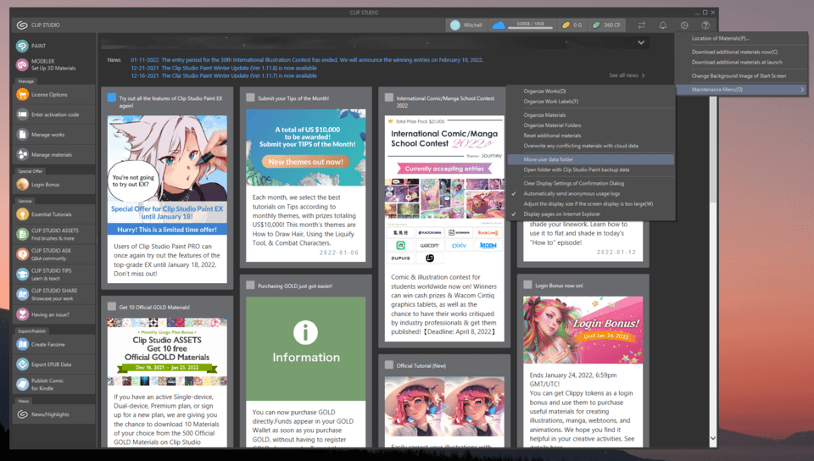Toggle checkbox on Purchasing GOLD just got easier card
The image size is (814, 461).
pyautogui.click(x=250, y=286)
